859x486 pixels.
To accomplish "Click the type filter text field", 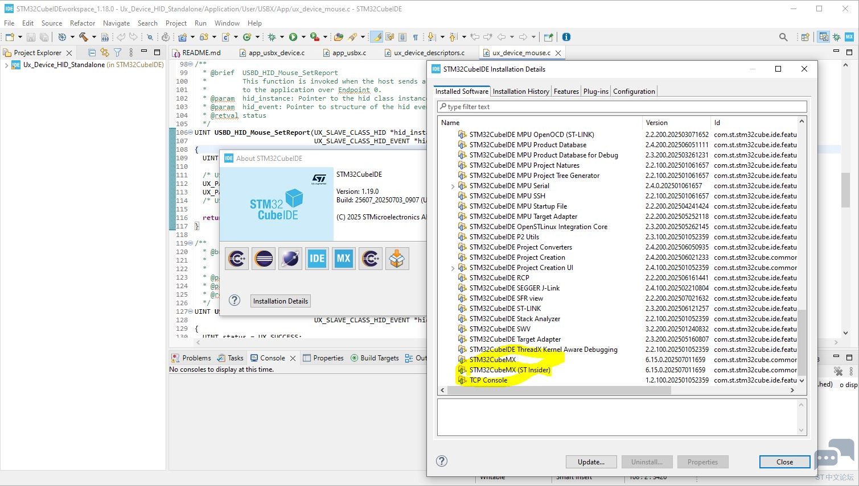I will point(622,107).
